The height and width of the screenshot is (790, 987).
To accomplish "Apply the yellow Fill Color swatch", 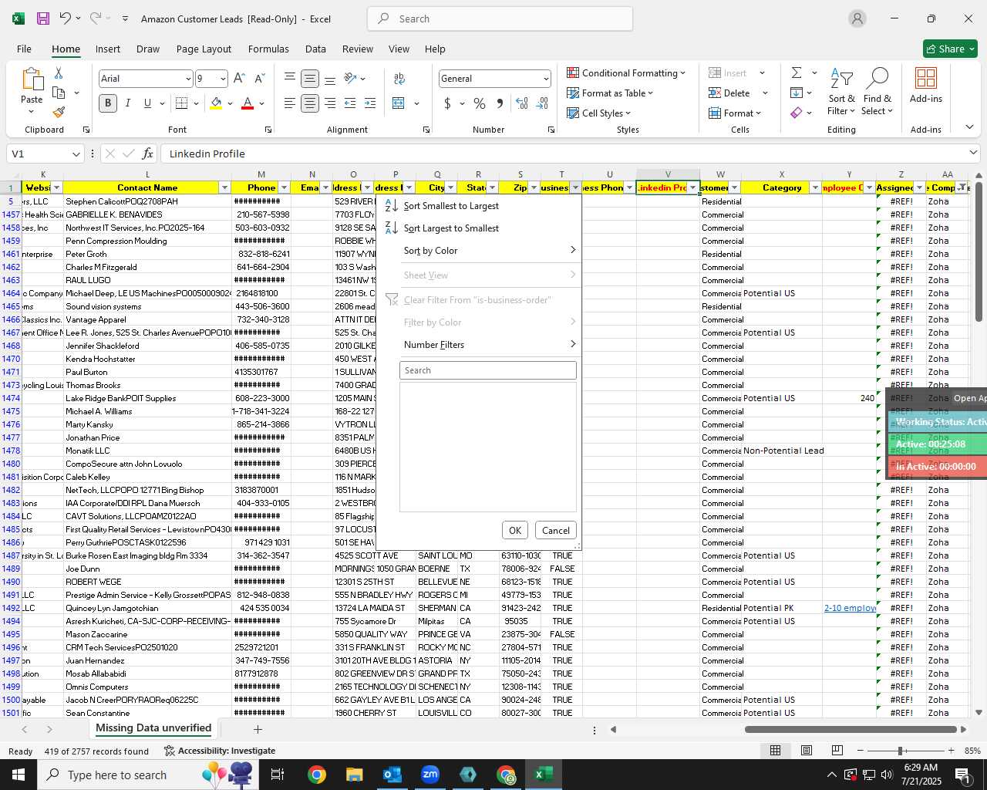I will coord(216,103).
